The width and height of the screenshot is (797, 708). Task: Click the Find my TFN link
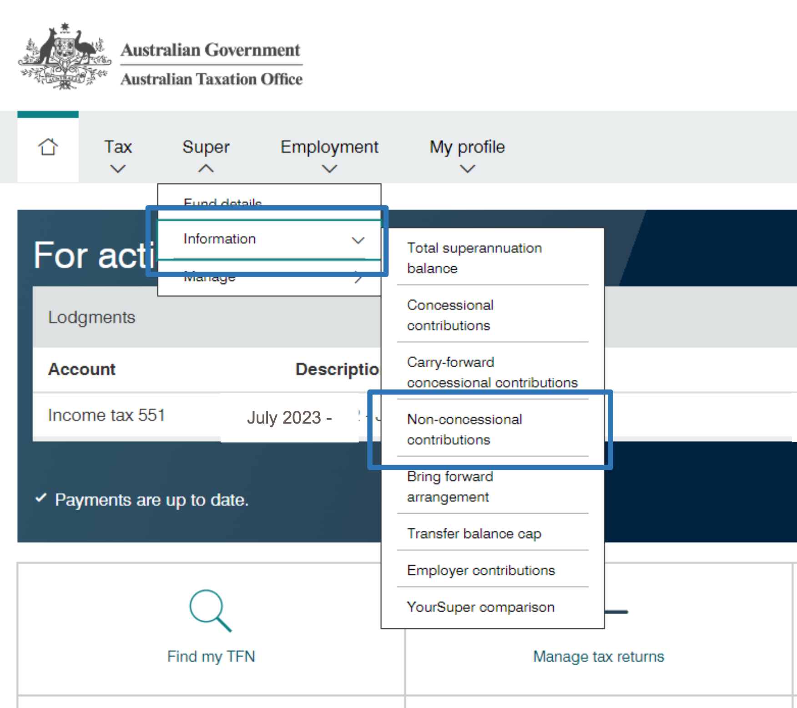tap(211, 656)
